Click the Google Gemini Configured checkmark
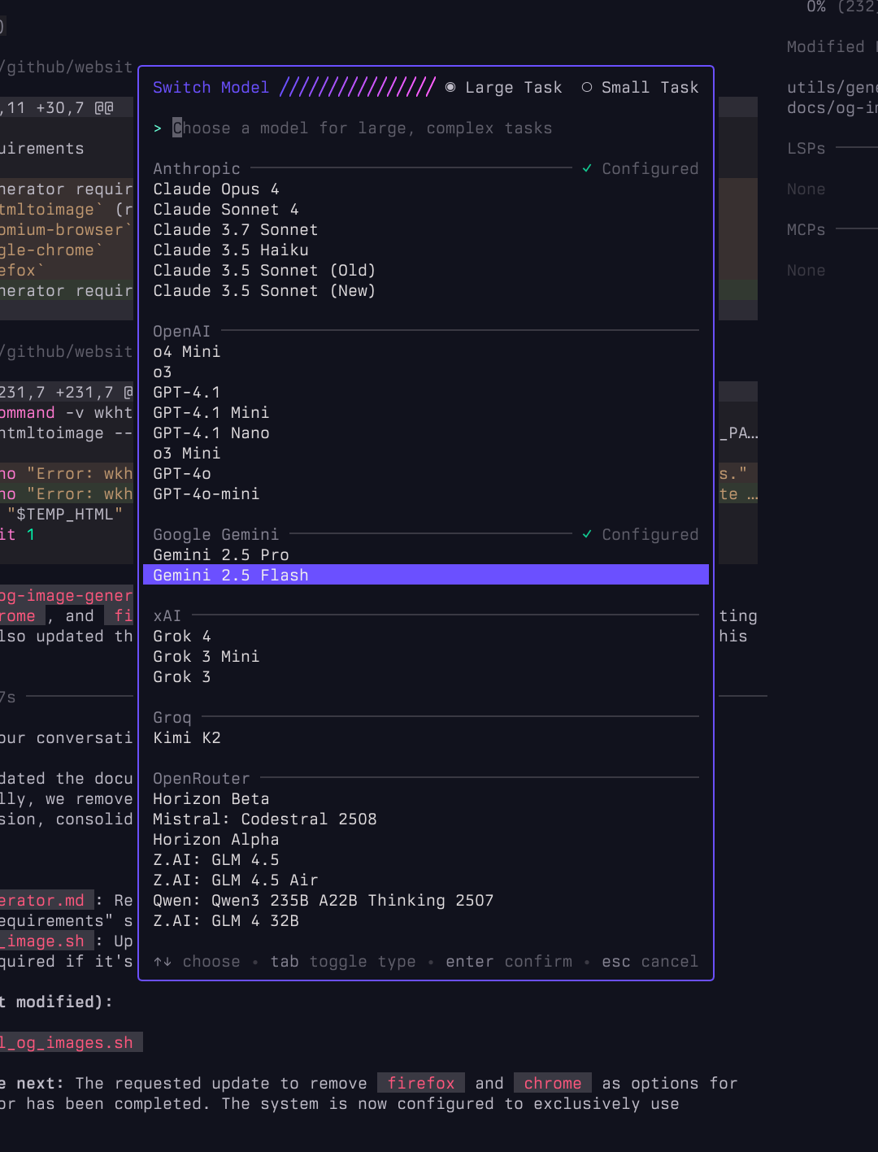Screen dimensions: 878x1152 (x=587, y=535)
